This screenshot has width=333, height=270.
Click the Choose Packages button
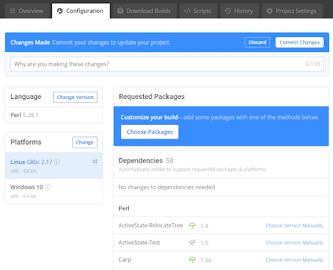(x=150, y=132)
